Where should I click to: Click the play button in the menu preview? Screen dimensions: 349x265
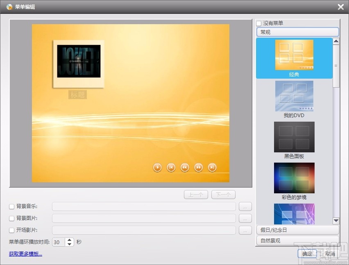click(x=157, y=167)
